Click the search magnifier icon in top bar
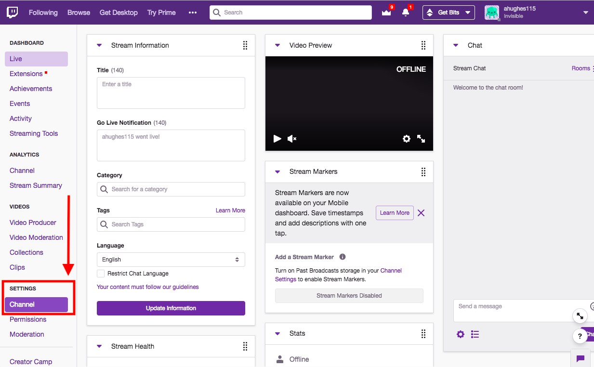594x367 pixels. click(217, 13)
